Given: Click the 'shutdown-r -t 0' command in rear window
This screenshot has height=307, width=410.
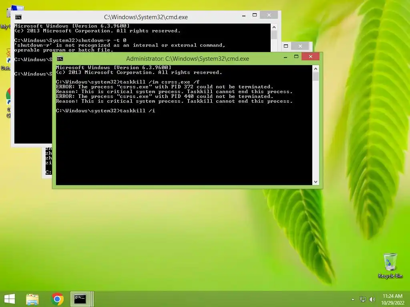Looking at the screenshot, I should pyautogui.click(x=102, y=40).
